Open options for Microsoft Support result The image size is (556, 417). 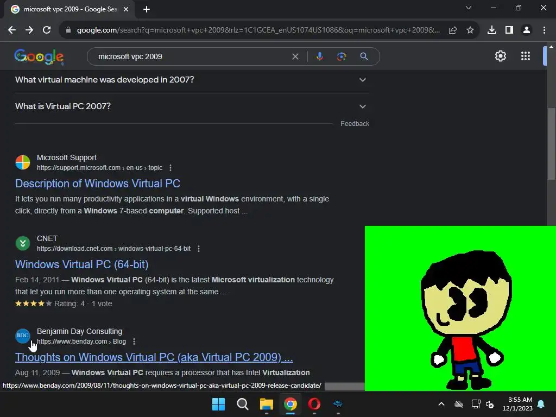pyautogui.click(x=170, y=168)
